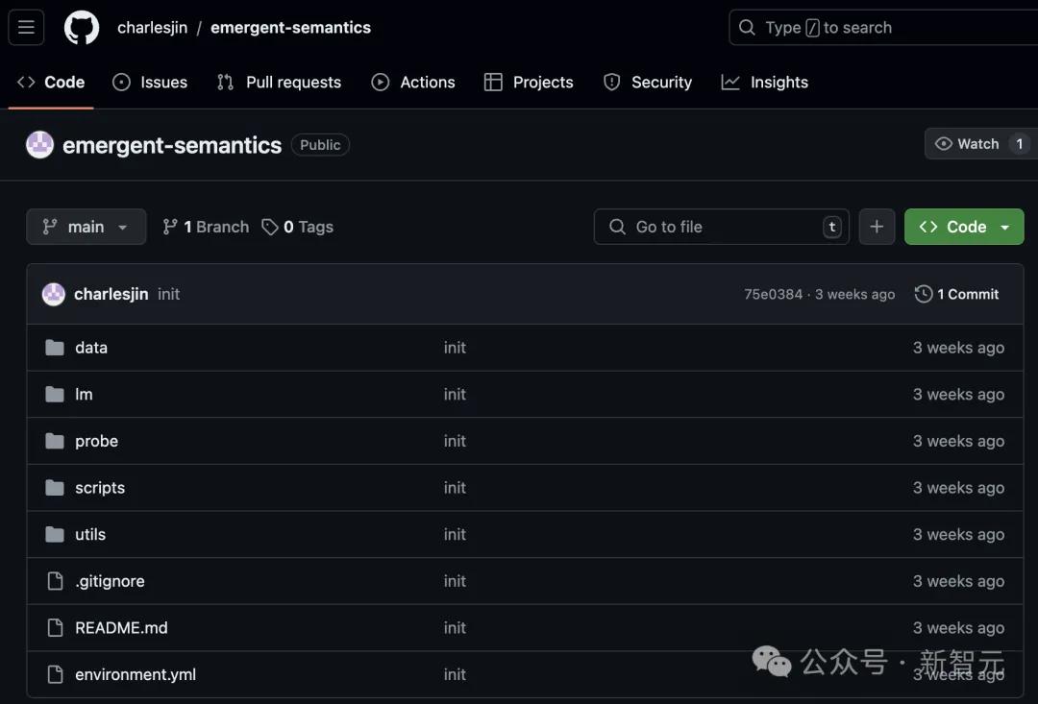The height and width of the screenshot is (704, 1038).
Task: Open the 1 Branch link
Action: [206, 227]
